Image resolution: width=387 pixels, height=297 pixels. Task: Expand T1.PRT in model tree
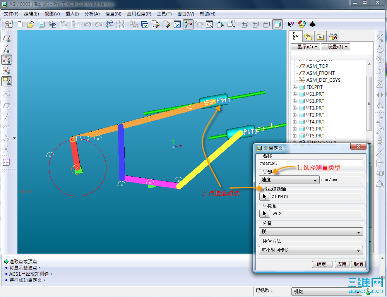tap(295, 108)
